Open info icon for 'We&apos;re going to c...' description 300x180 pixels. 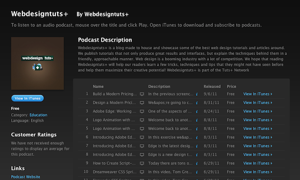click(x=196, y=103)
